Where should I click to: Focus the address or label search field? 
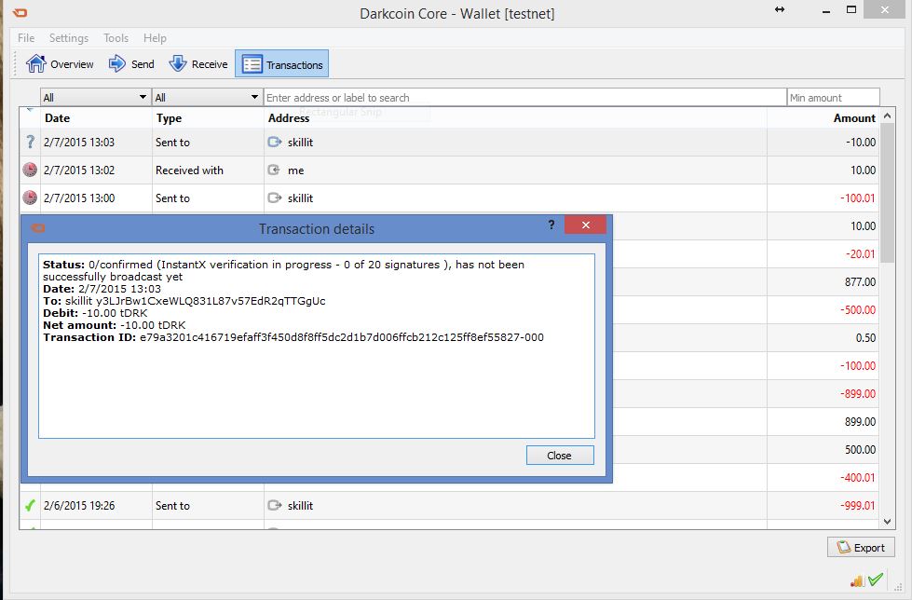coord(525,97)
